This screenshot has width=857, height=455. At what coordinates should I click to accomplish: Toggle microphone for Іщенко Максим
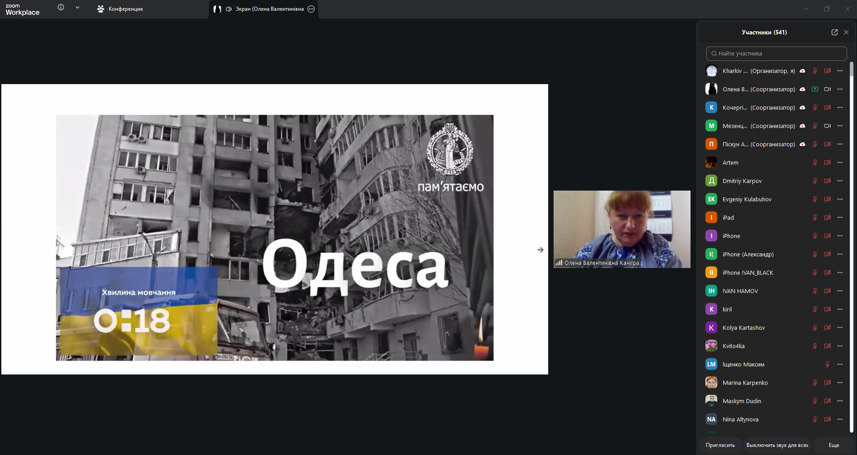point(827,364)
